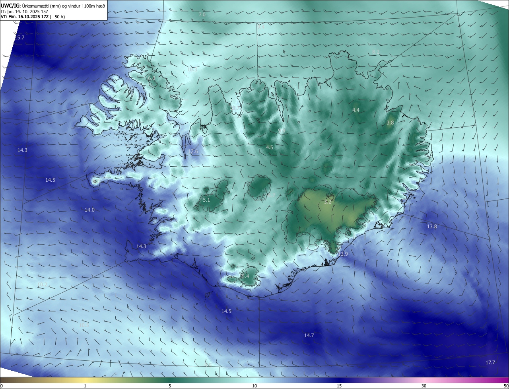The height and width of the screenshot is (389, 509).
Task: Select the initial time line "IT: þri. 14. 10. 2025 15Z"
Action: (x=25, y=12)
